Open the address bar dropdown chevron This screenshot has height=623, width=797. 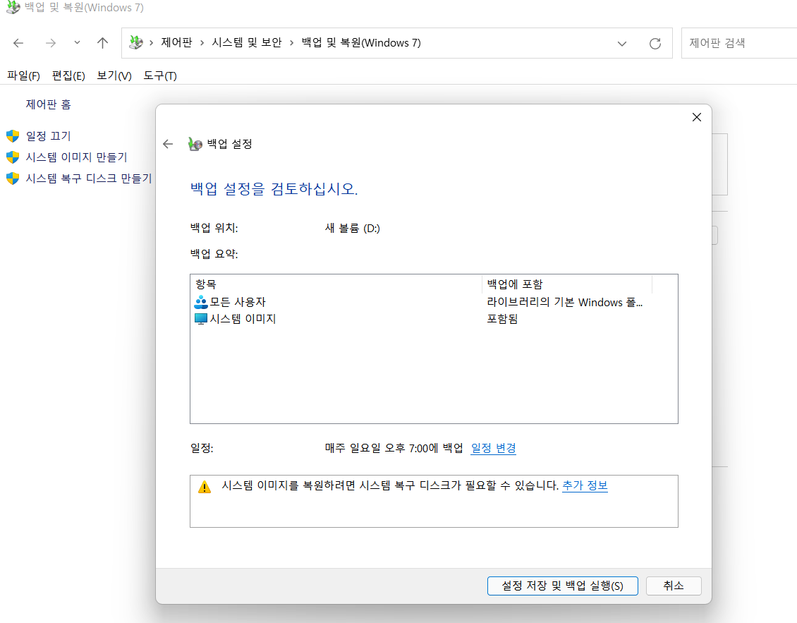622,42
